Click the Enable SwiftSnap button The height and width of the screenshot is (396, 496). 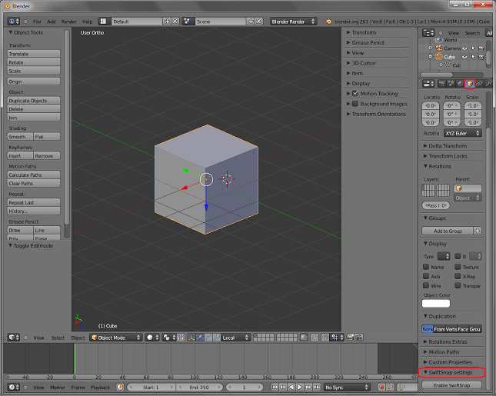[452, 385]
